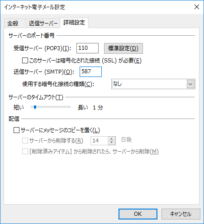Click the timeout slider track near 長い
The height and width of the screenshot is (224, 204).
[66, 107]
